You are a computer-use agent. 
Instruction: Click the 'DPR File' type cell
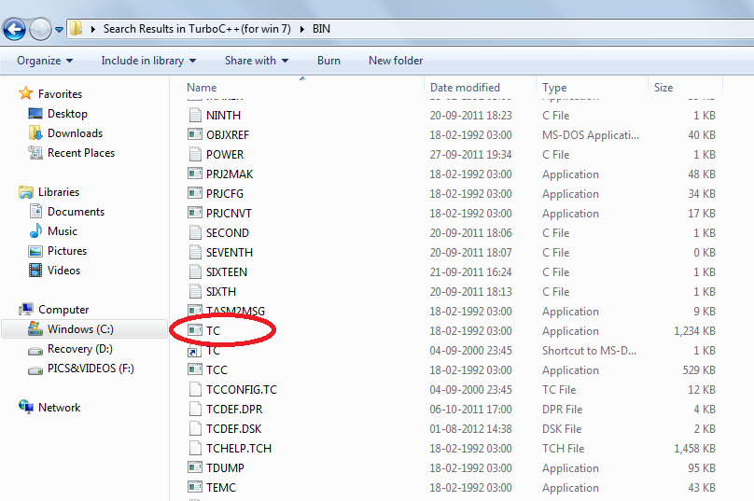562,410
